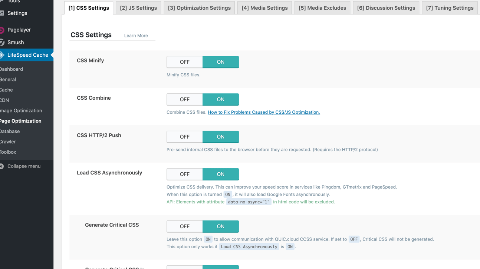Switch to the JS Settings tab
This screenshot has width=480, height=269.
(138, 8)
